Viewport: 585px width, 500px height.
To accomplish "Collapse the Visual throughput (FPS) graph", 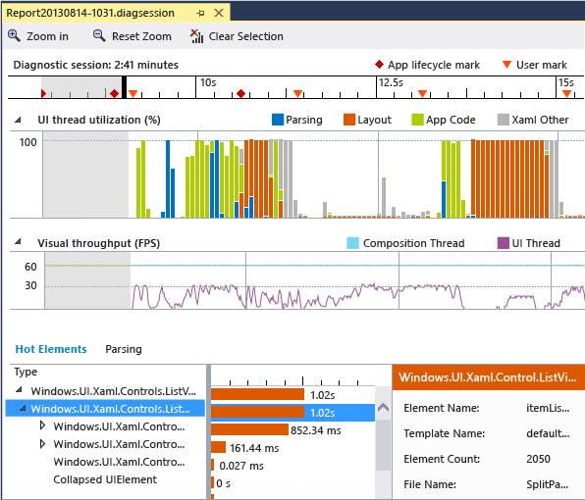I will tap(18, 242).
